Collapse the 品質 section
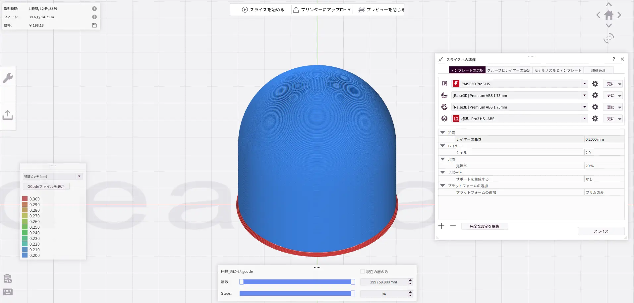The height and width of the screenshot is (303, 634). tap(442, 132)
